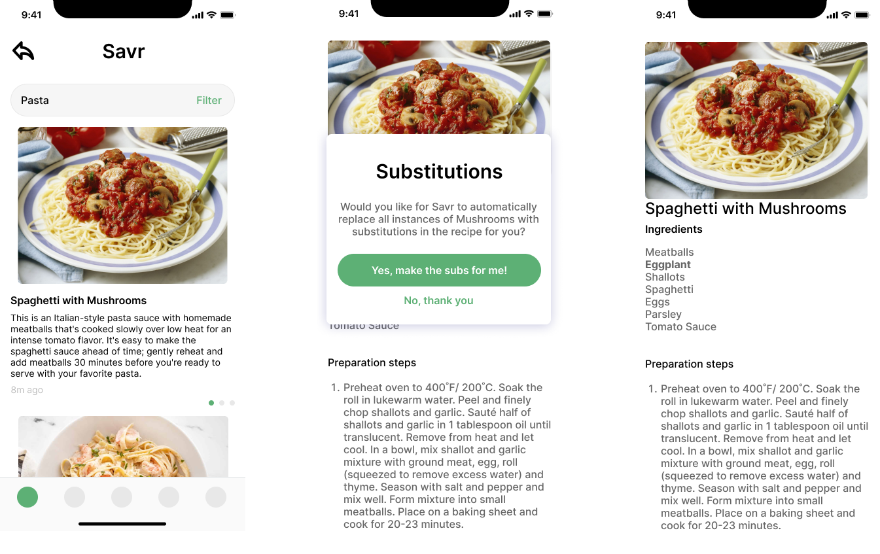Tap the shrimp pasta photo card
This screenshot has height=554, width=880.
123,447
